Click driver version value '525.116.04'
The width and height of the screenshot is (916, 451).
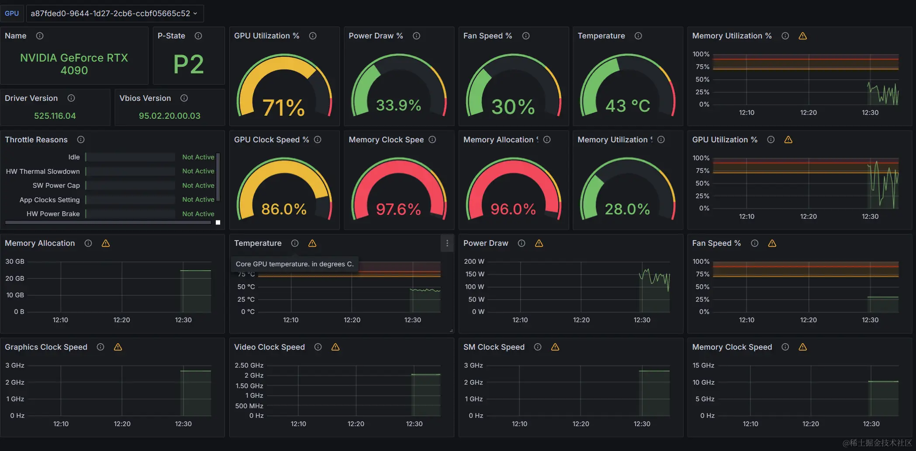[55, 116]
